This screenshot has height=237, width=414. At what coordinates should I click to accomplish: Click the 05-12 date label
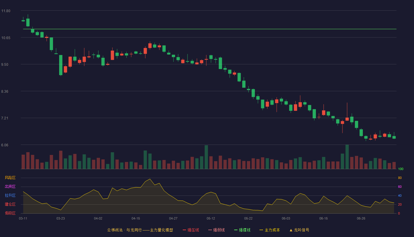pyautogui.click(x=211, y=218)
